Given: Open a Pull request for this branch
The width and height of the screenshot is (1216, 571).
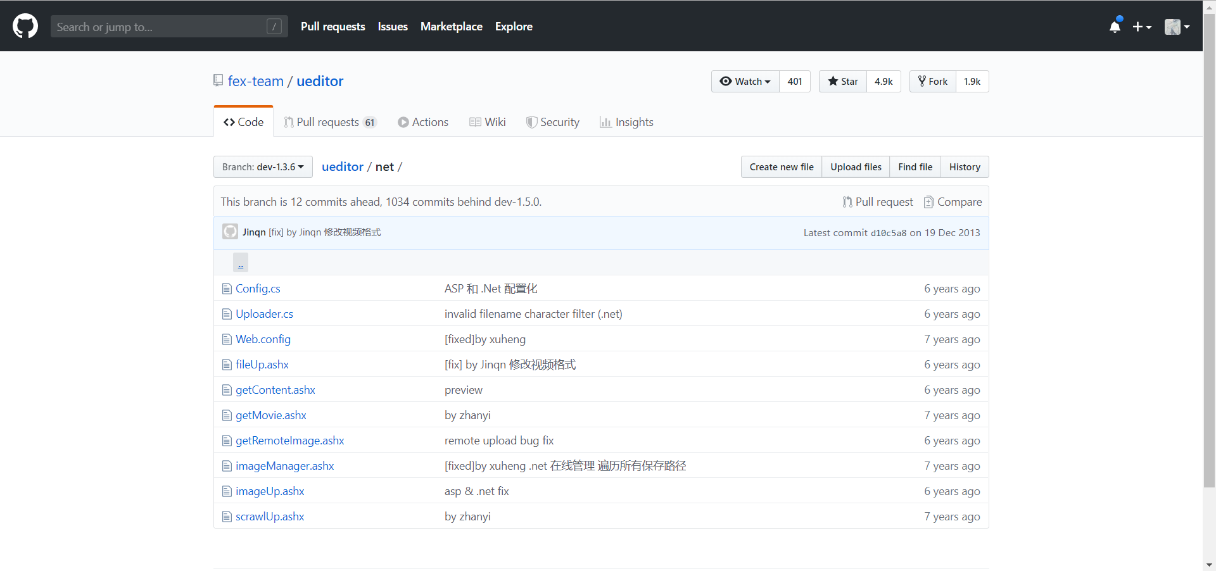Looking at the screenshot, I should 878,202.
